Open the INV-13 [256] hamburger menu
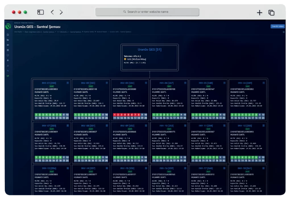Screen dimensions: 291x201 pyautogui.click(x=68, y=168)
